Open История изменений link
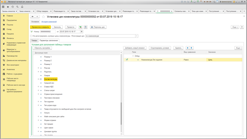 (49, 22)
